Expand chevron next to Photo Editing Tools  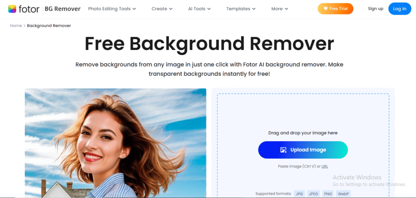click(x=134, y=9)
